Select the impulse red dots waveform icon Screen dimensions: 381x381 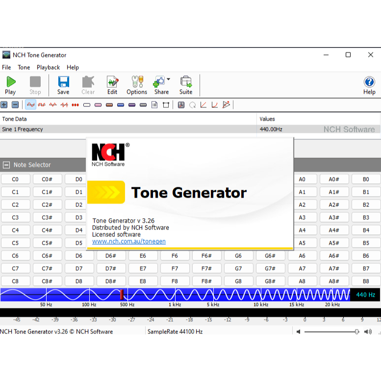76,105
